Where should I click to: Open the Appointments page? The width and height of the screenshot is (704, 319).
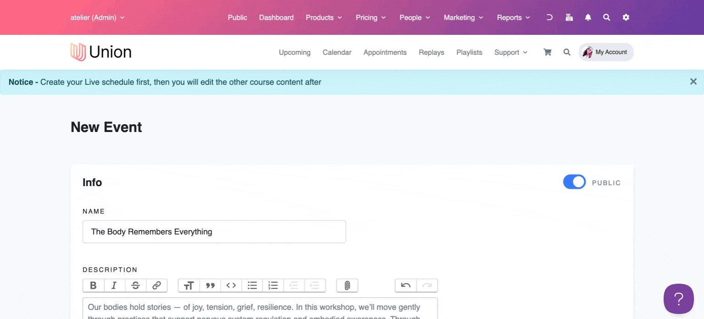coord(385,52)
